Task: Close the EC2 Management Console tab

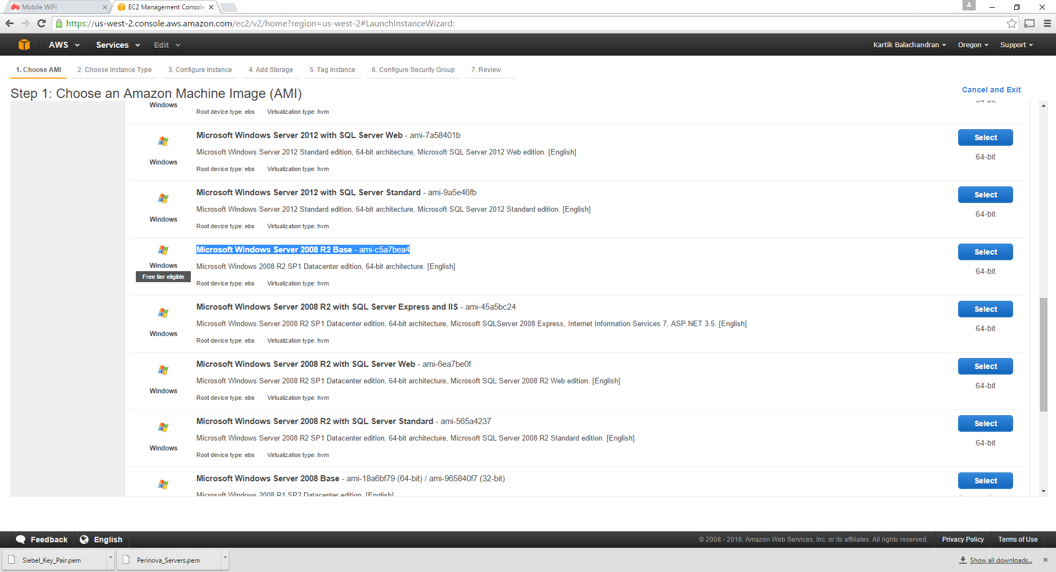Action: 211,7
